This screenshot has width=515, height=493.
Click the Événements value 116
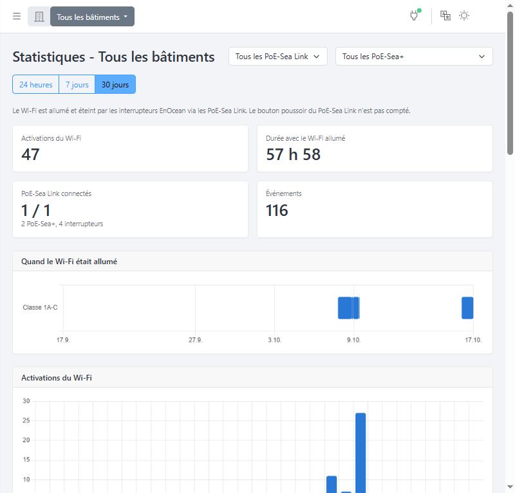click(277, 210)
